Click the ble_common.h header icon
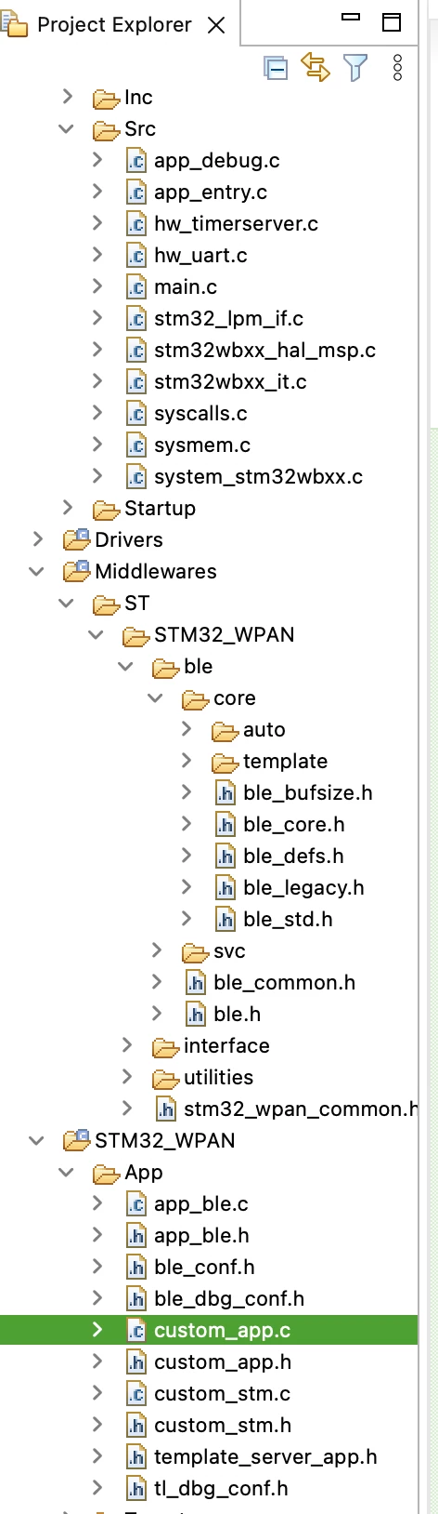Viewport: 438px width, 1514px height. click(196, 983)
